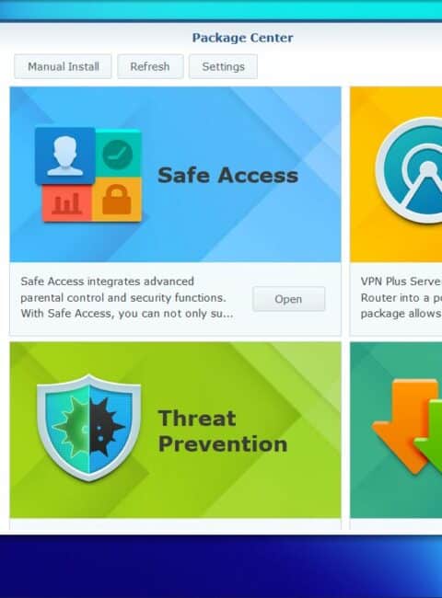Image resolution: width=442 pixels, height=598 pixels.
Task: Refresh the package list
Action: click(x=150, y=67)
